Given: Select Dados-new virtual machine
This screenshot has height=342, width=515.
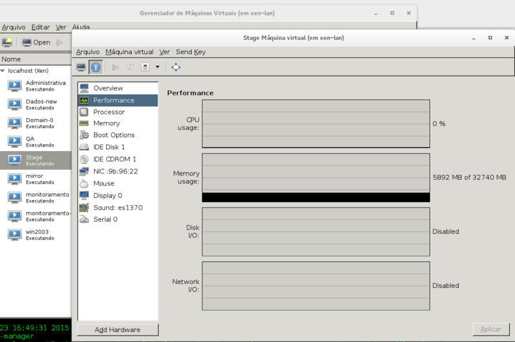Looking at the screenshot, I should [36, 105].
